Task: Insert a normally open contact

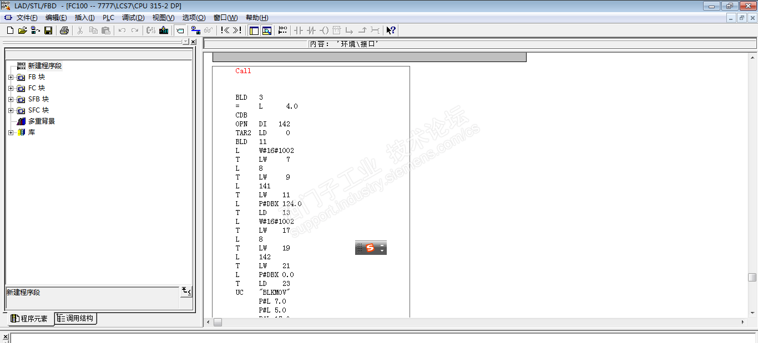Action: (x=298, y=30)
